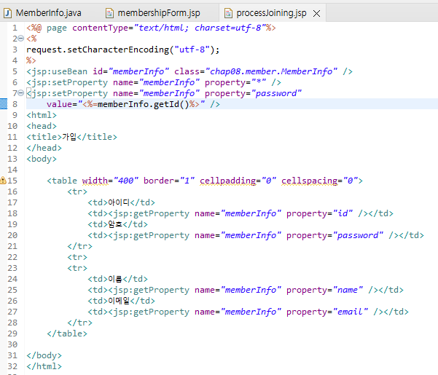Click property="email" on line 27
The image size is (438, 375).
coord(327,312)
